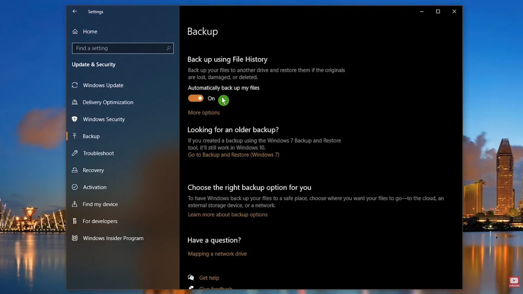The height and width of the screenshot is (294, 523).
Task: Click the Activation checkmark circle icon
Action: (x=75, y=187)
